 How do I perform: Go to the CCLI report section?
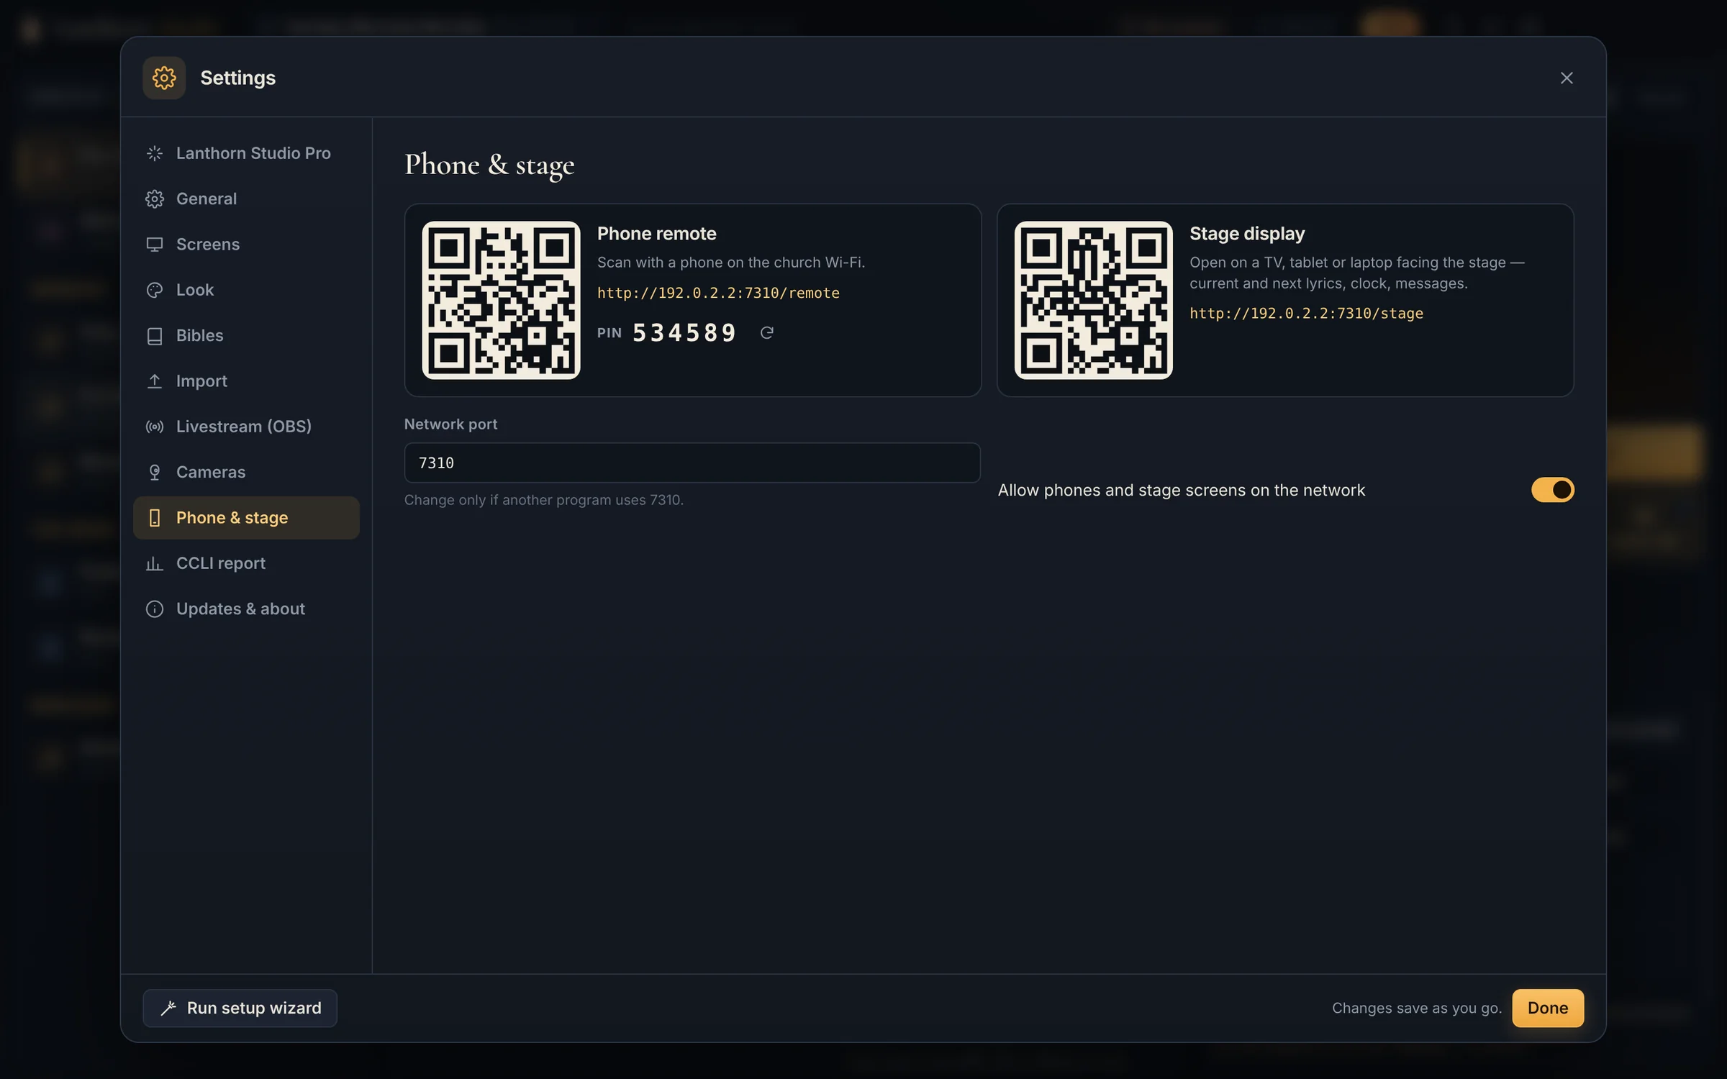point(246,563)
